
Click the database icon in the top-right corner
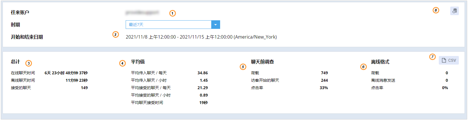[454, 11]
